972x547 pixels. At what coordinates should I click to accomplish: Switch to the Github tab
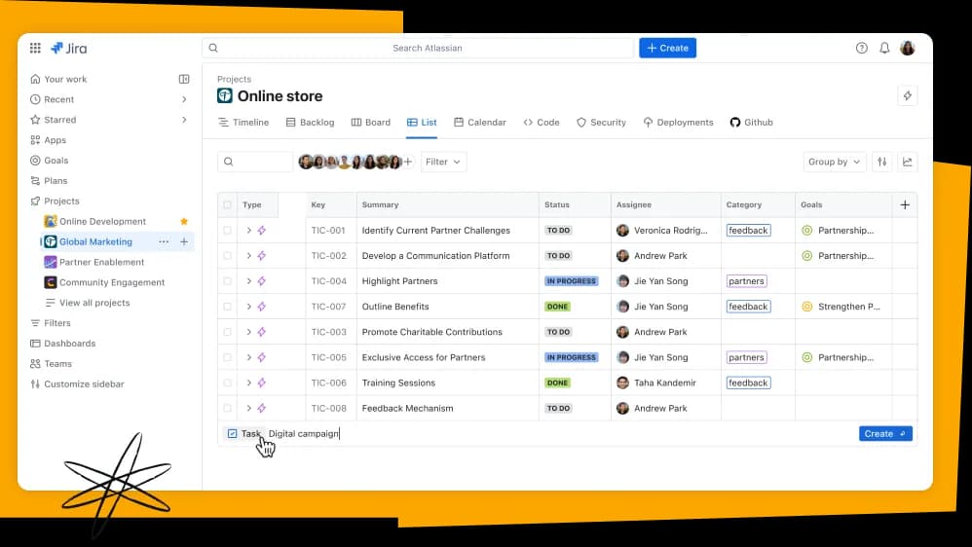click(x=751, y=122)
